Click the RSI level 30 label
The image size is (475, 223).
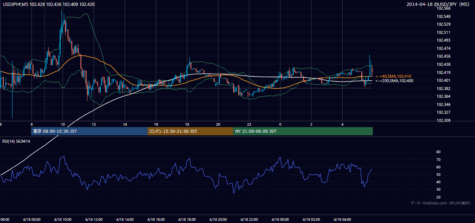click(x=438, y=190)
